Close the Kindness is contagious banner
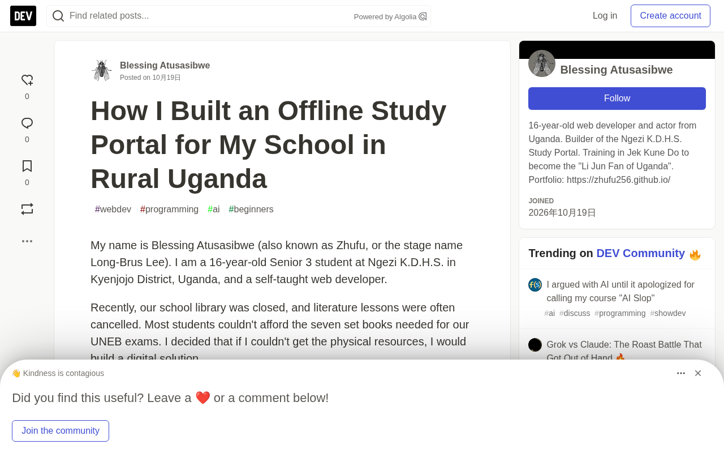Screen dimensions: 724x453 [698, 373]
